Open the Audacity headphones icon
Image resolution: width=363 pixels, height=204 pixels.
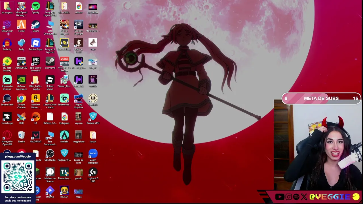7,45
